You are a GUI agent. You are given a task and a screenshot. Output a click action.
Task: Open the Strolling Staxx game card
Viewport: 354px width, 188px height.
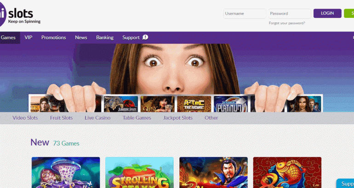139,172
